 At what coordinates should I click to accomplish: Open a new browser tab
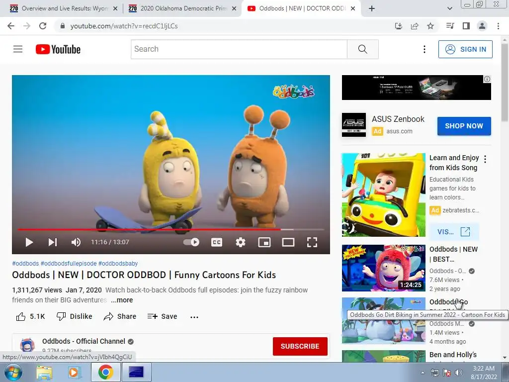coord(372,8)
